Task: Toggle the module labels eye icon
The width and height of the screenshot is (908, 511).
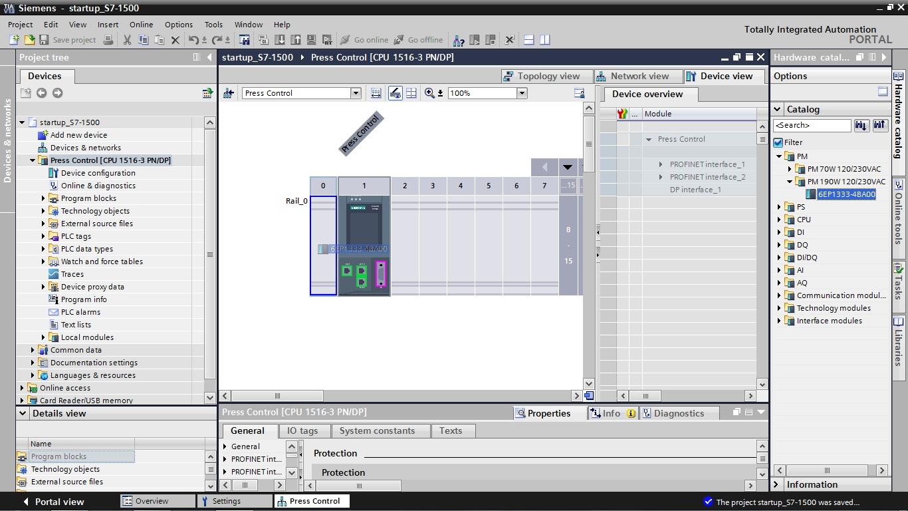Action: (x=395, y=93)
